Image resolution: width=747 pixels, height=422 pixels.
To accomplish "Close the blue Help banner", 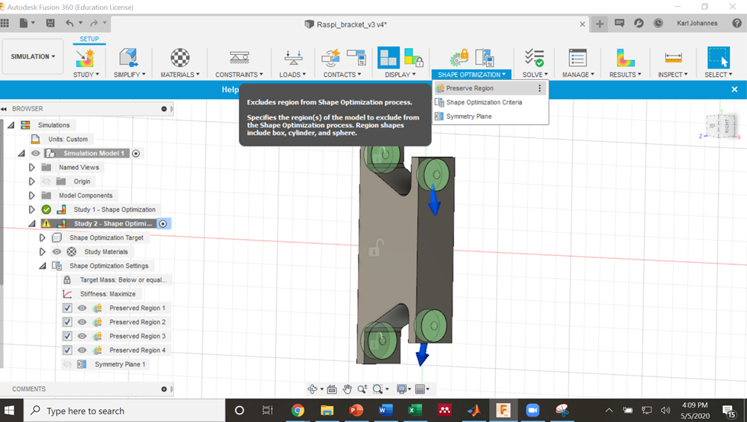I will click(735, 89).
